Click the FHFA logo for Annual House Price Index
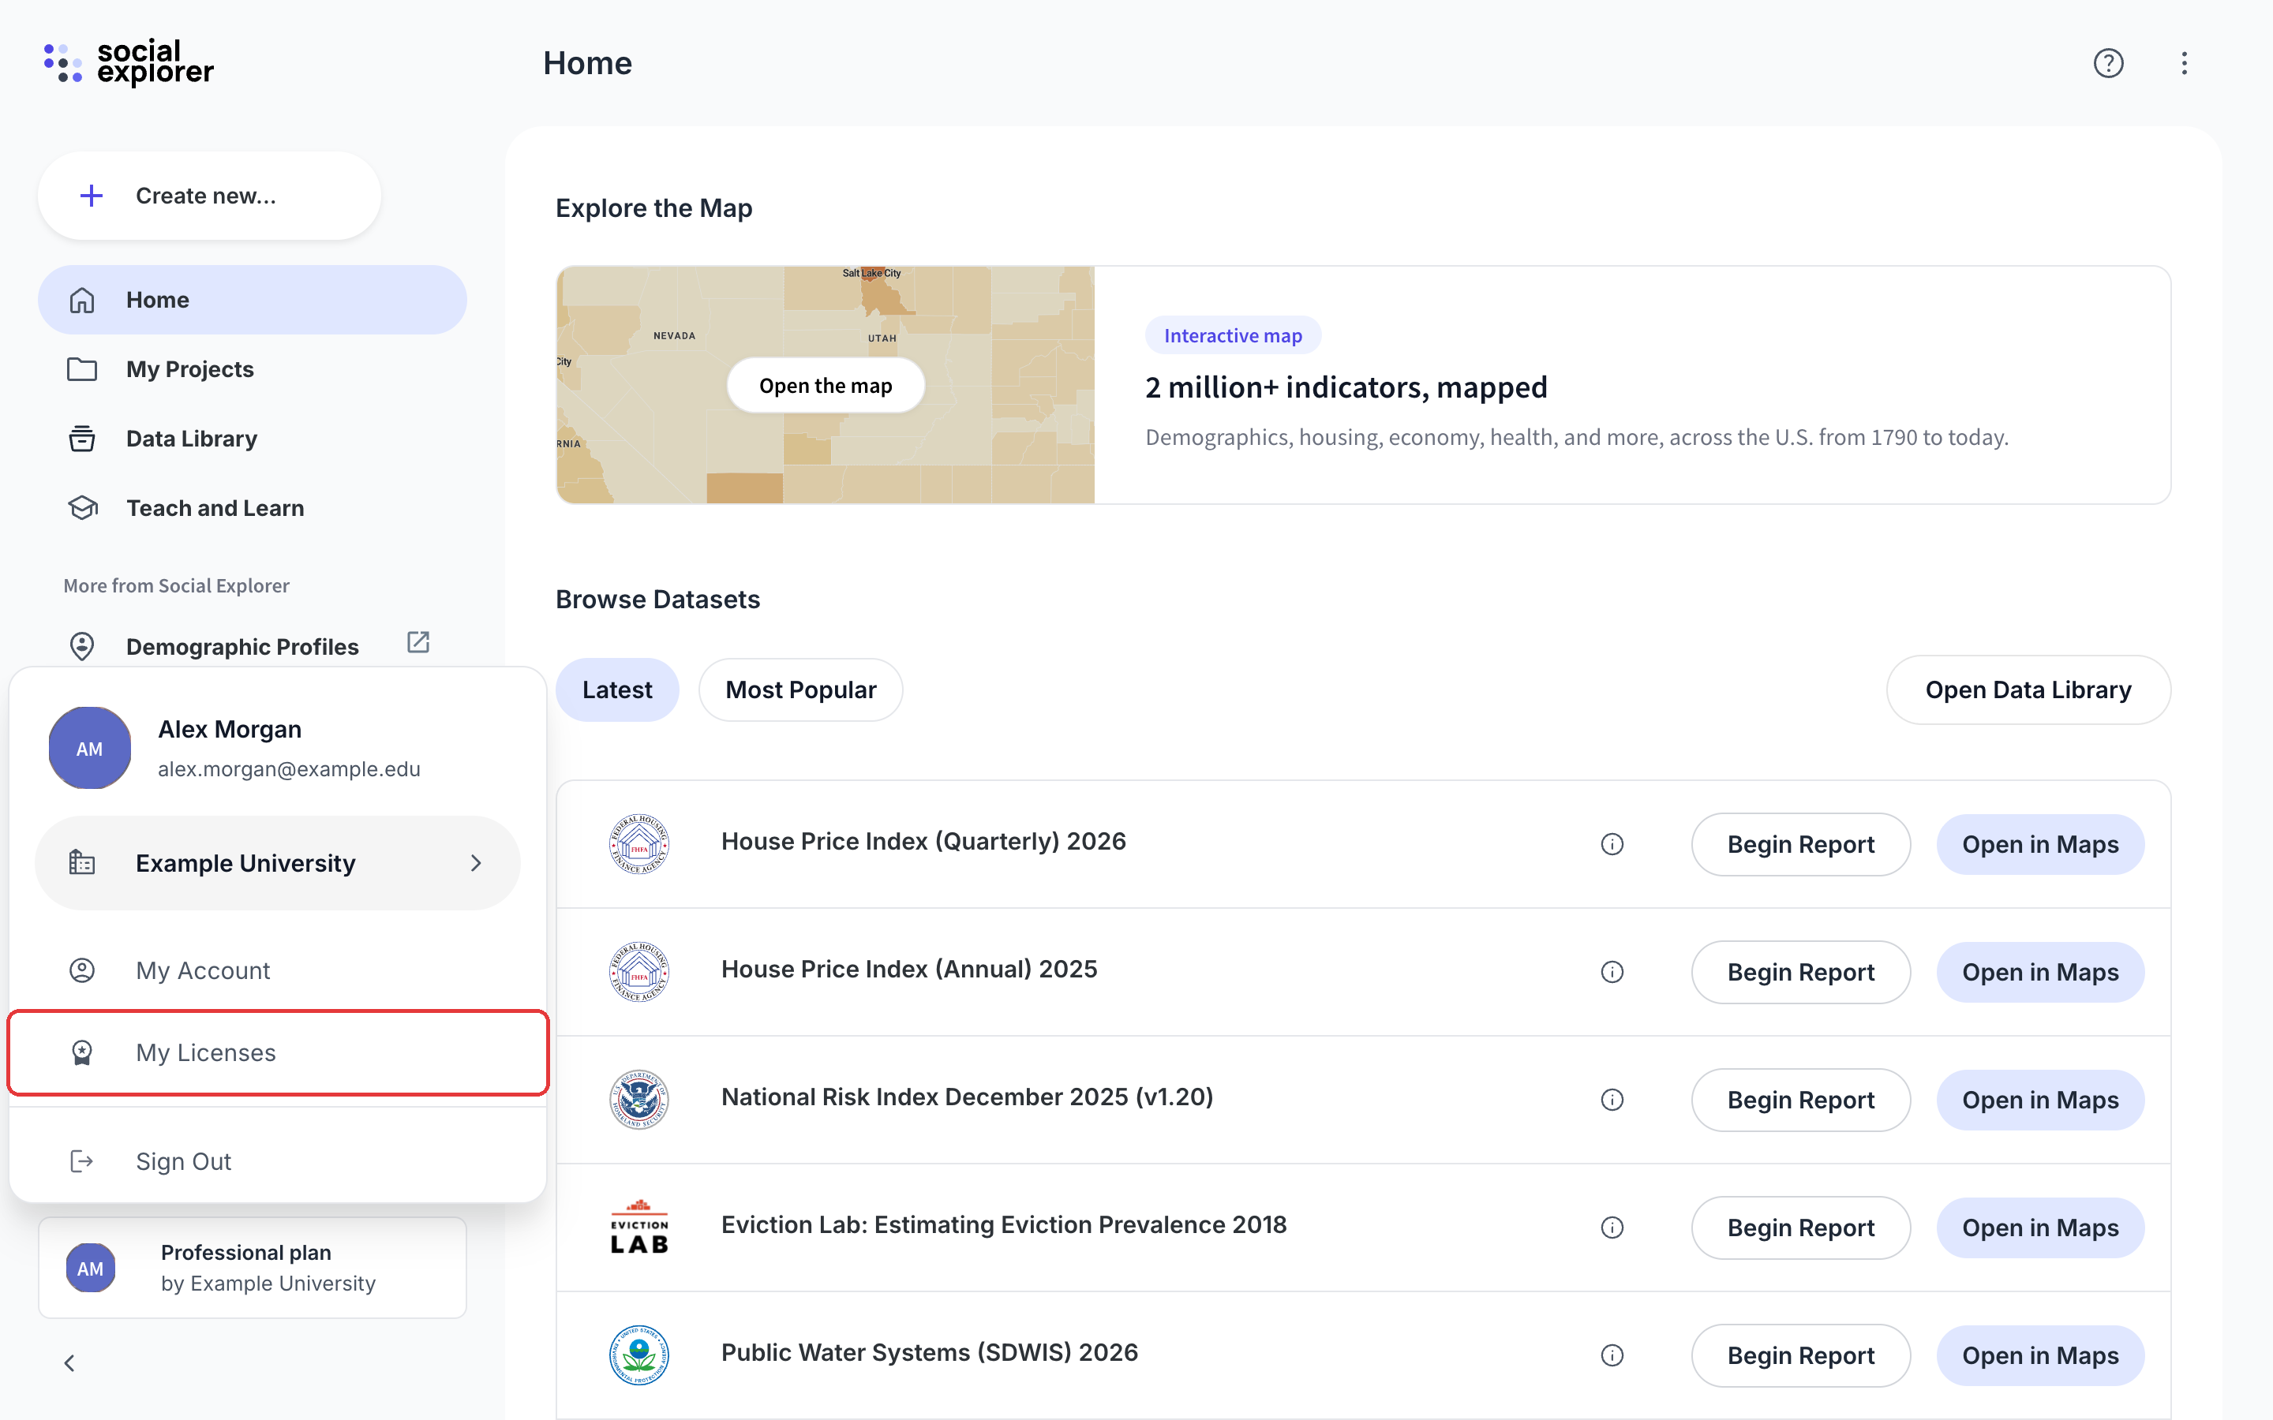This screenshot has width=2273, height=1420. (638, 972)
